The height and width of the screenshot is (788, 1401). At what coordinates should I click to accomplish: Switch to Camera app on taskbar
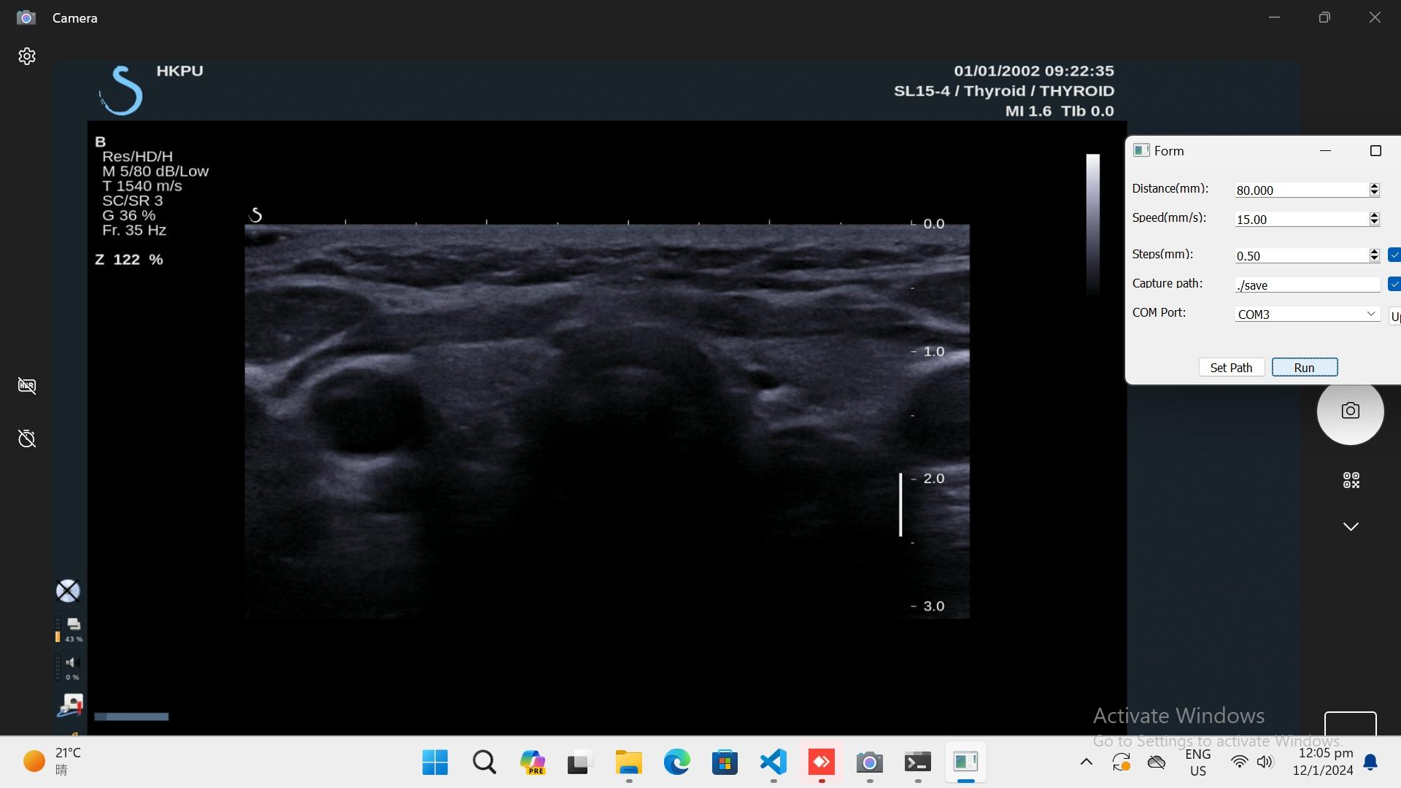(x=870, y=762)
